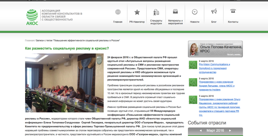Go to next month after Март 2016
Viewport: 268px width, 136px height.
[230, 130]
